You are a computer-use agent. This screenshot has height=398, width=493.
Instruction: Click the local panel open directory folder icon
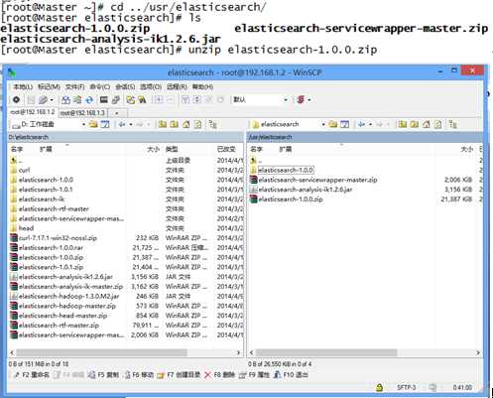click(x=93, y=124)
